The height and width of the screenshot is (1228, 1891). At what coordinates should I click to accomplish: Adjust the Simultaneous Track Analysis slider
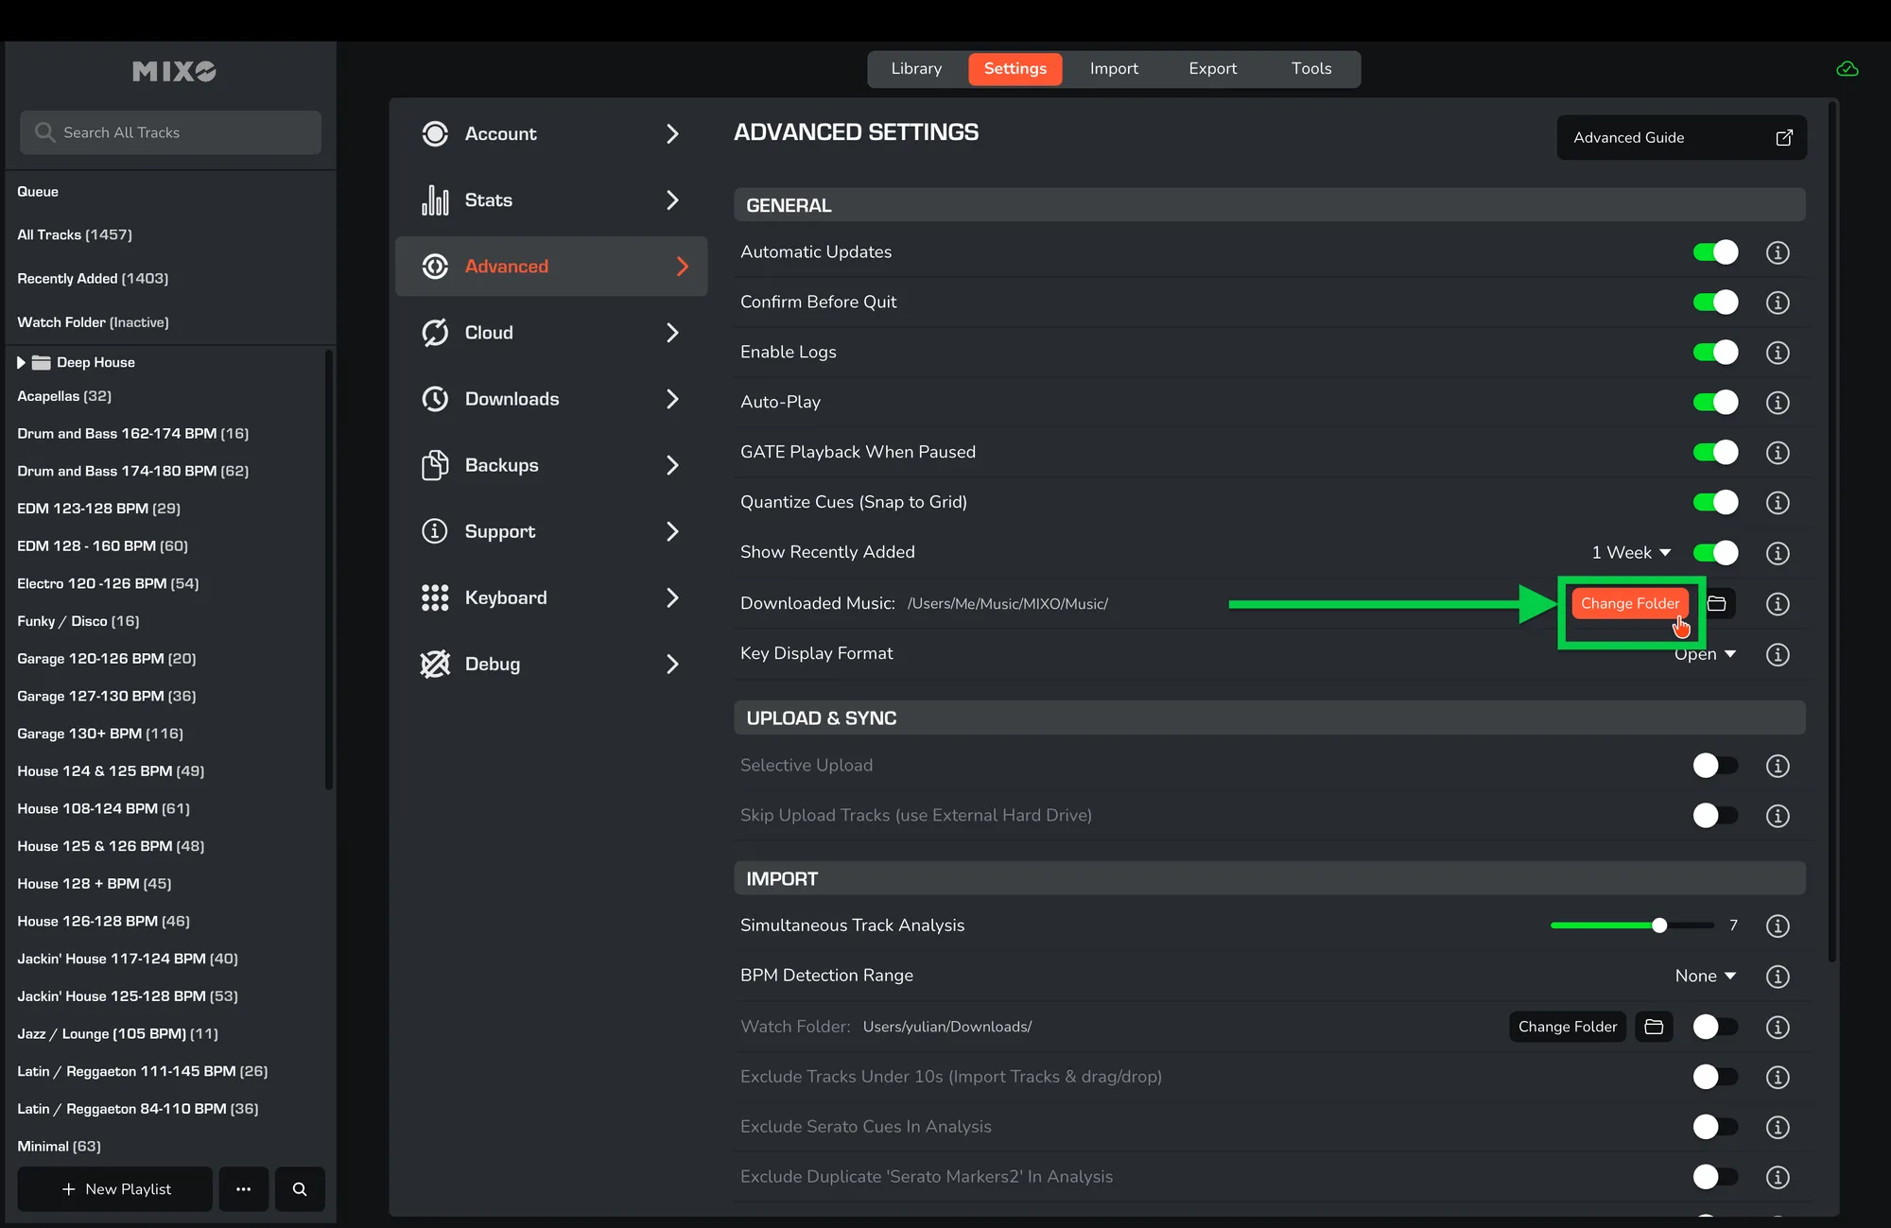pyautogui.click(x=1659, y=925)
